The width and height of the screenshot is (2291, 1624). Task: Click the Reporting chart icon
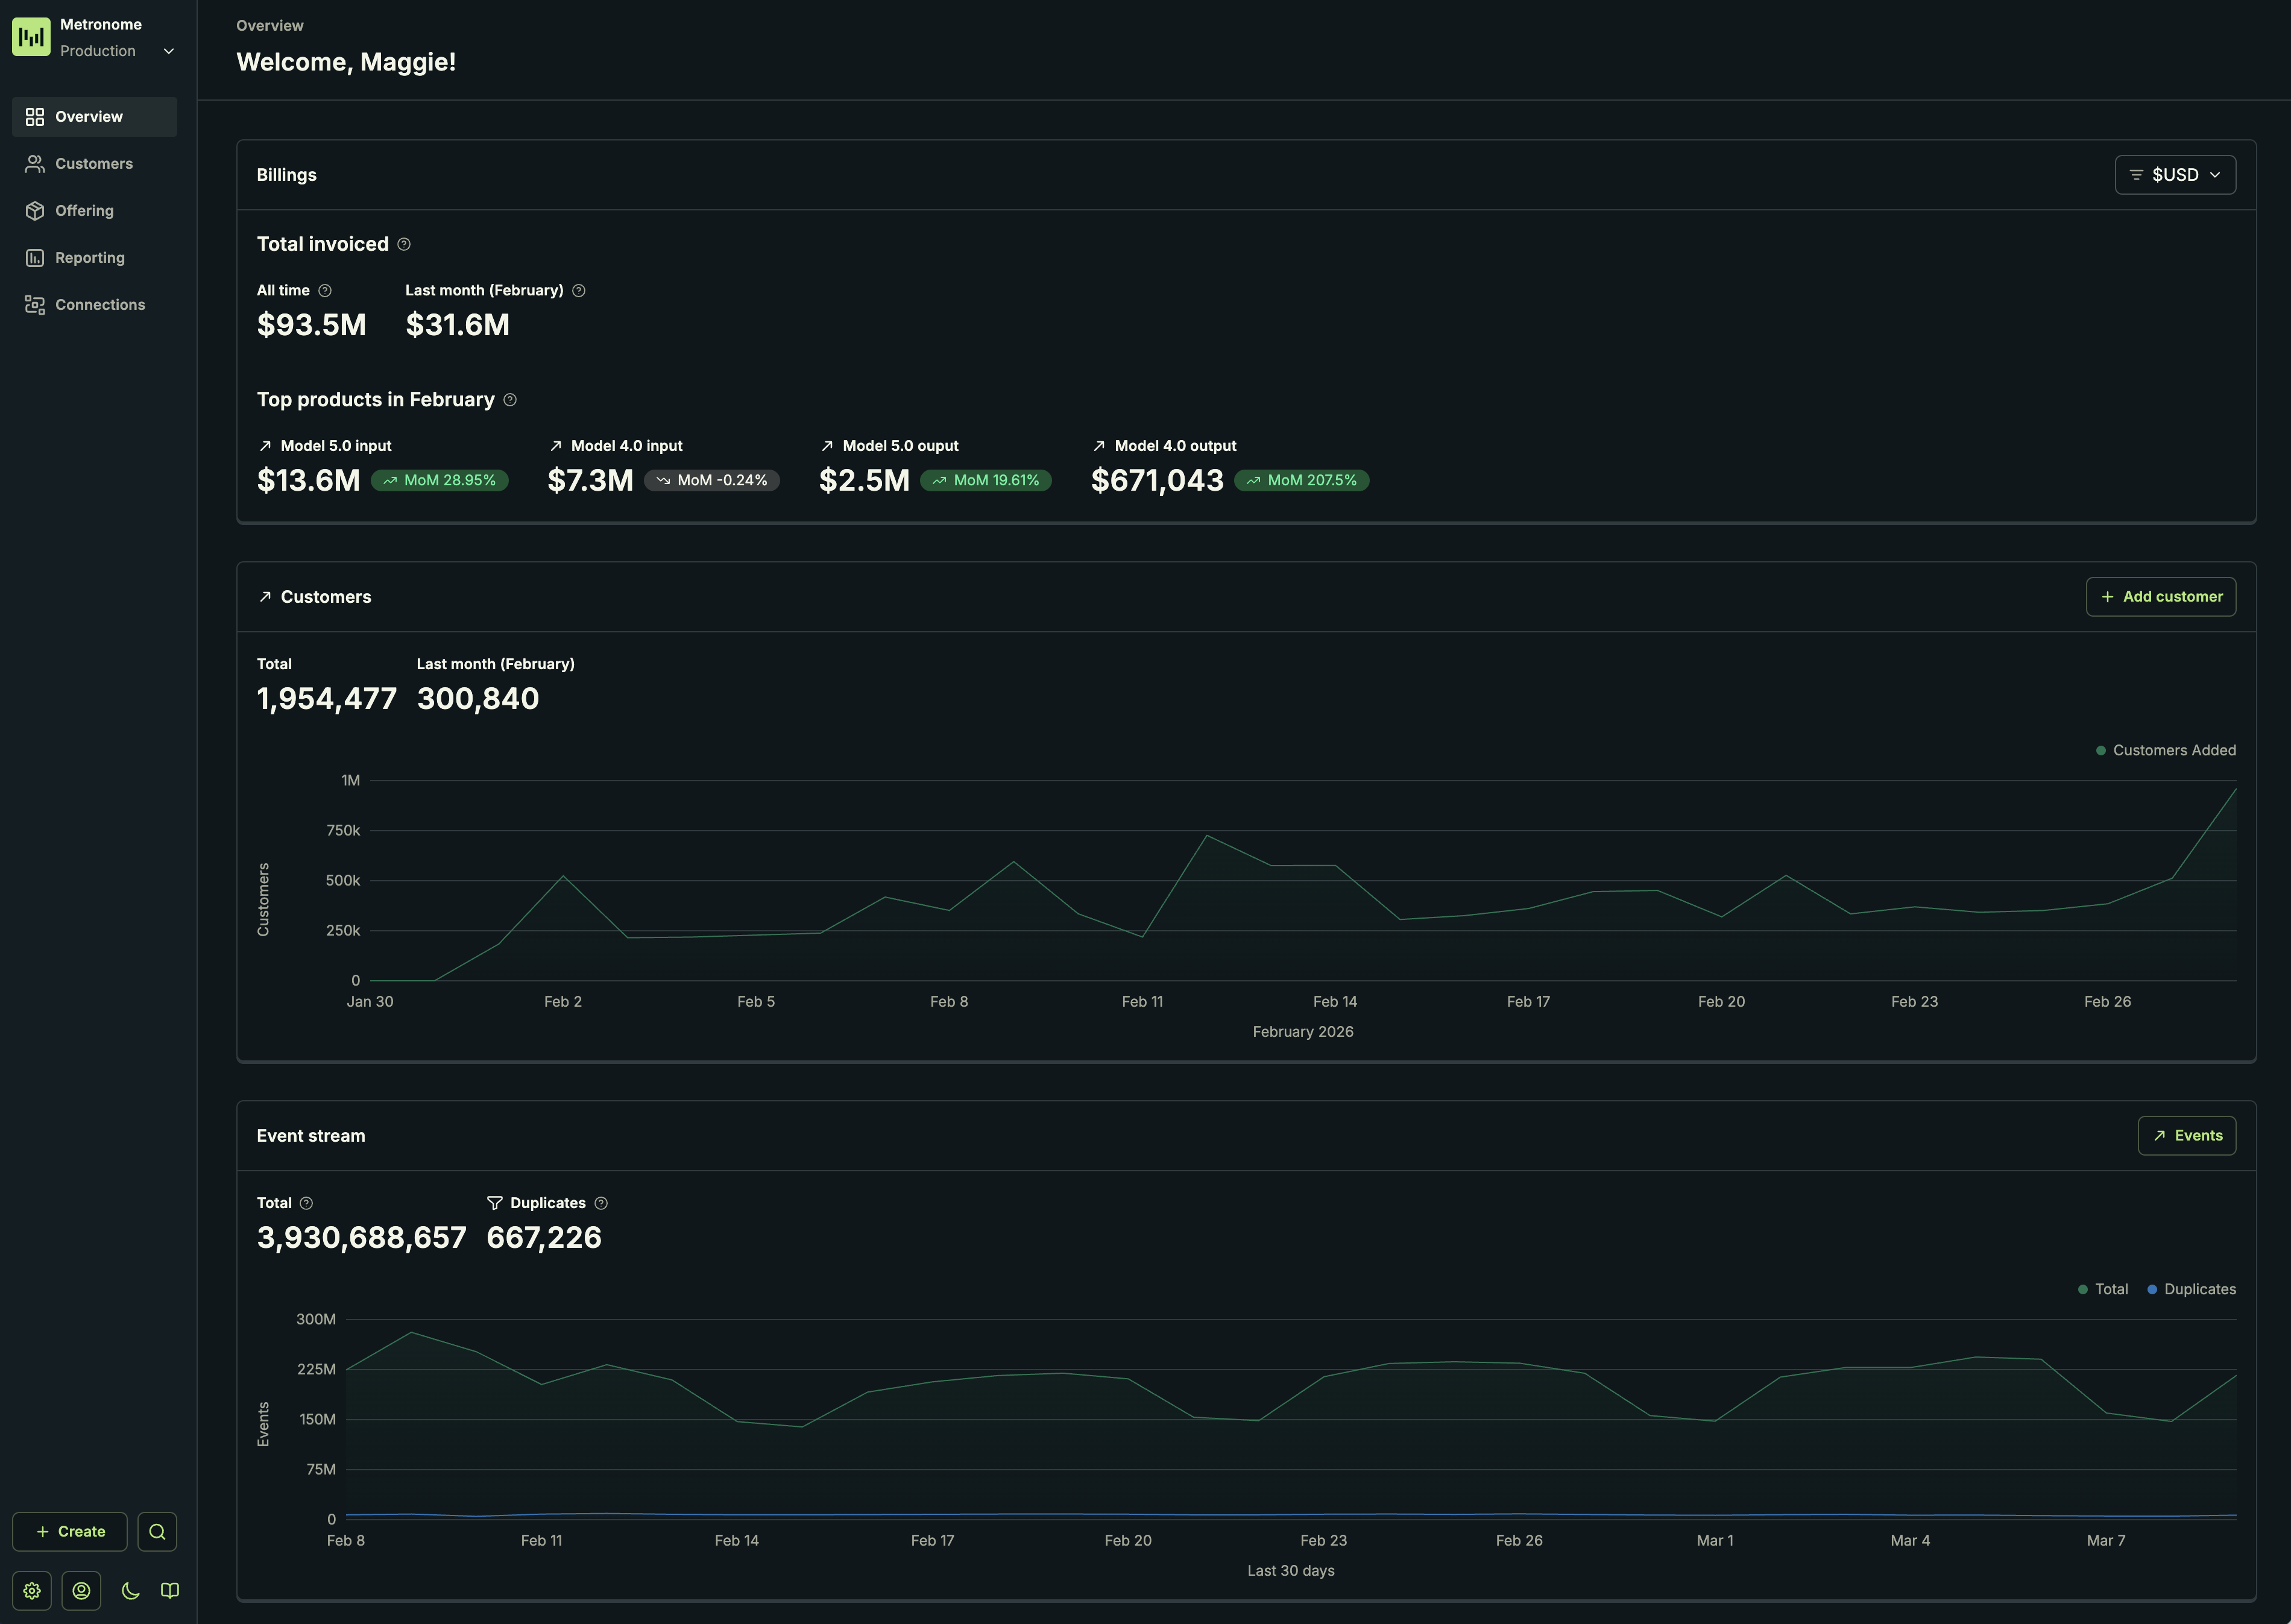(35, 258)
